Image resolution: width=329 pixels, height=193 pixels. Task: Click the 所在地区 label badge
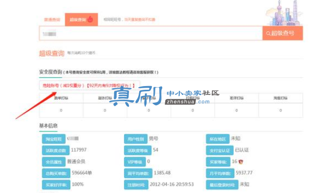(x=217, y=139)
